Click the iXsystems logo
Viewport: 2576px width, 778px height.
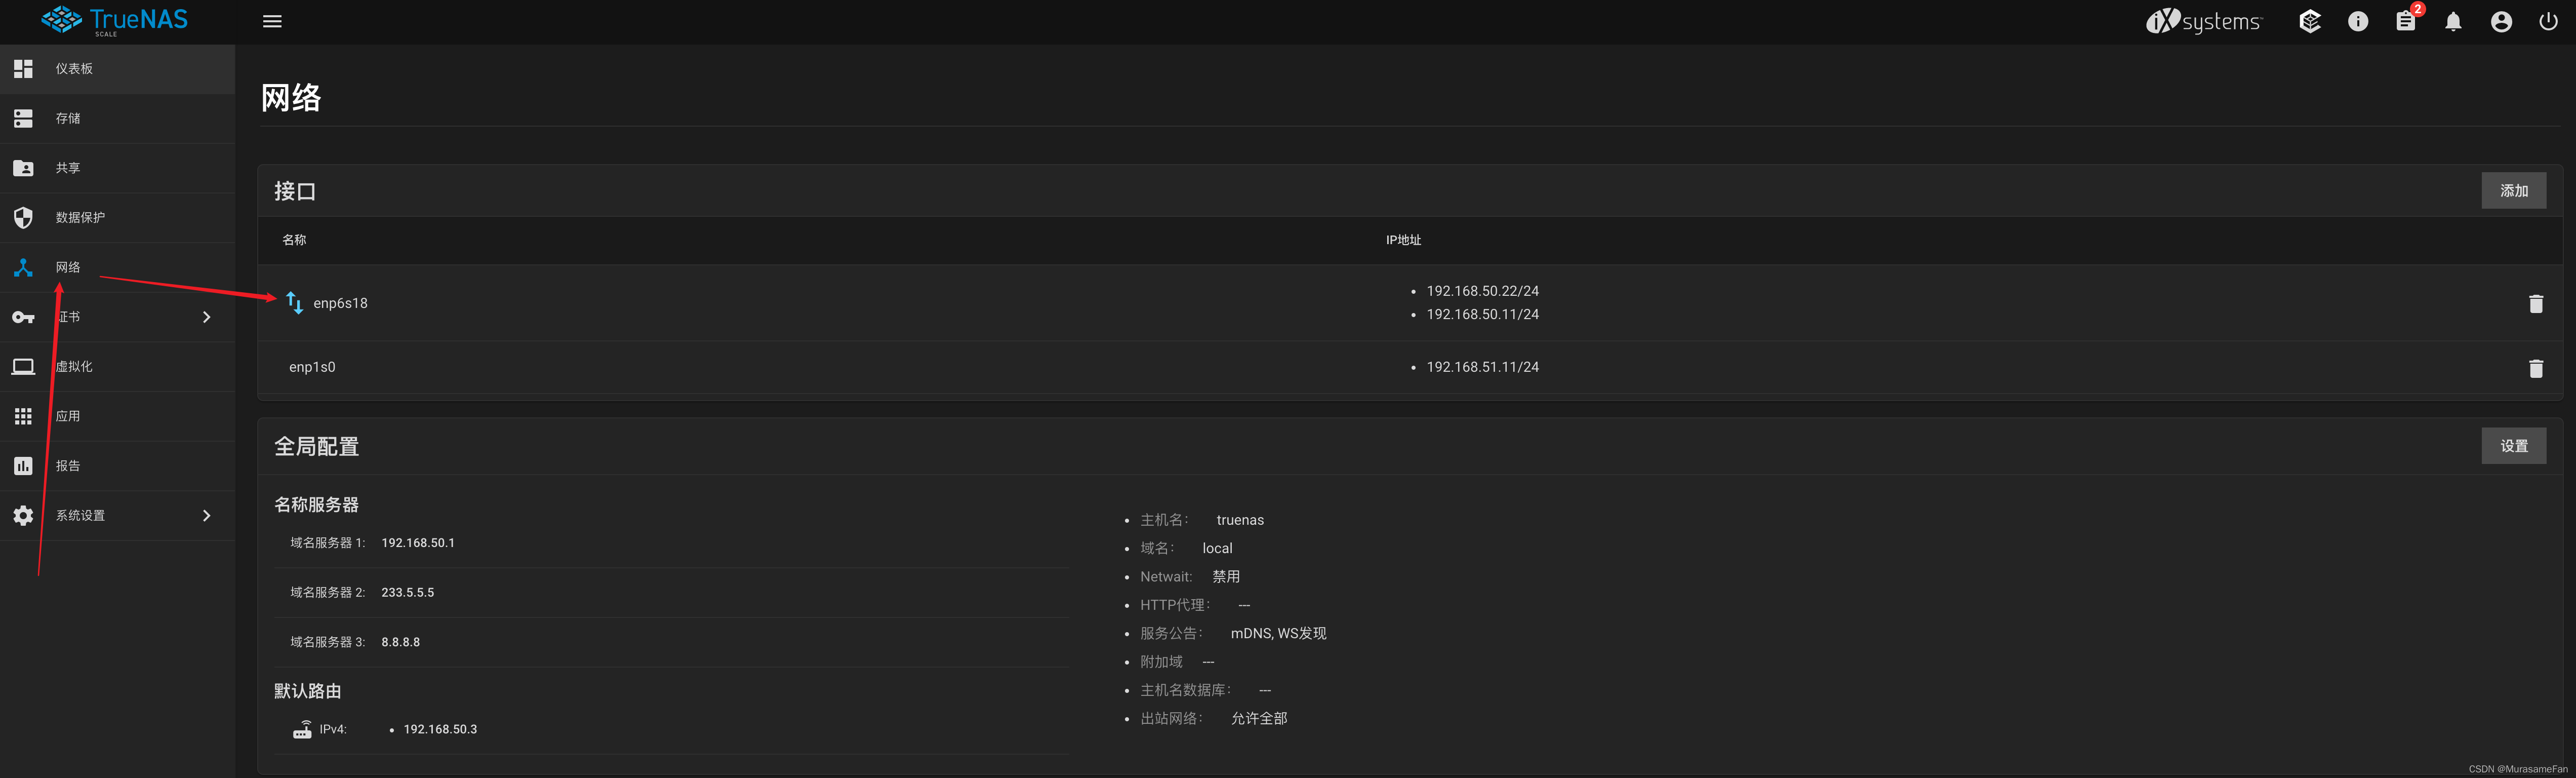(2203, 21)
